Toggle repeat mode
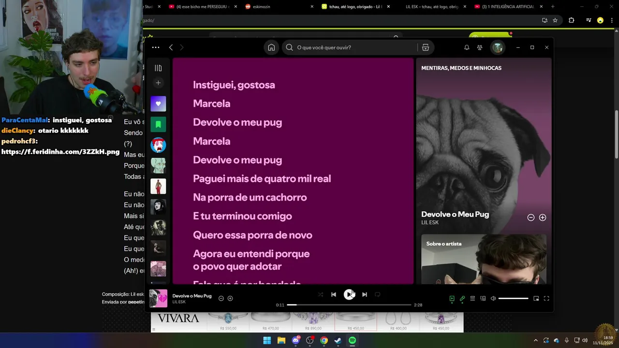619x348 pixels. pyautogui.click(x=378, y=294)
